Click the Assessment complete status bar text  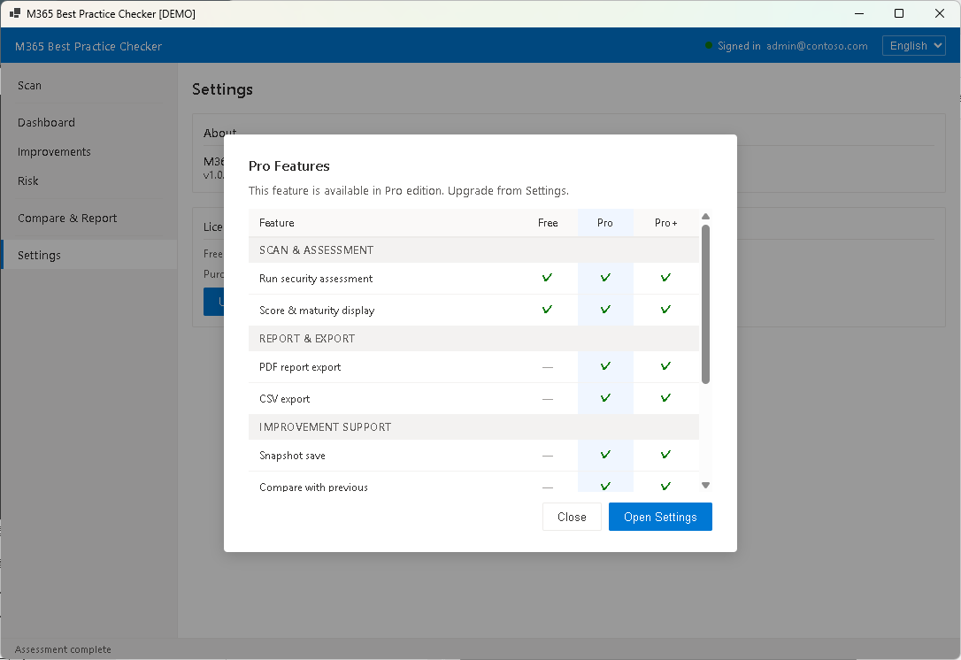63,648
